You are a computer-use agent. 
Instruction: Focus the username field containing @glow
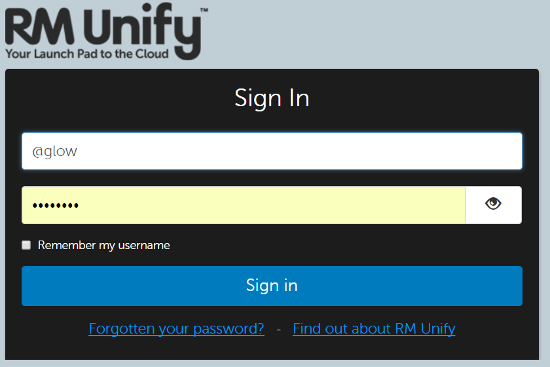pos(272,151)
